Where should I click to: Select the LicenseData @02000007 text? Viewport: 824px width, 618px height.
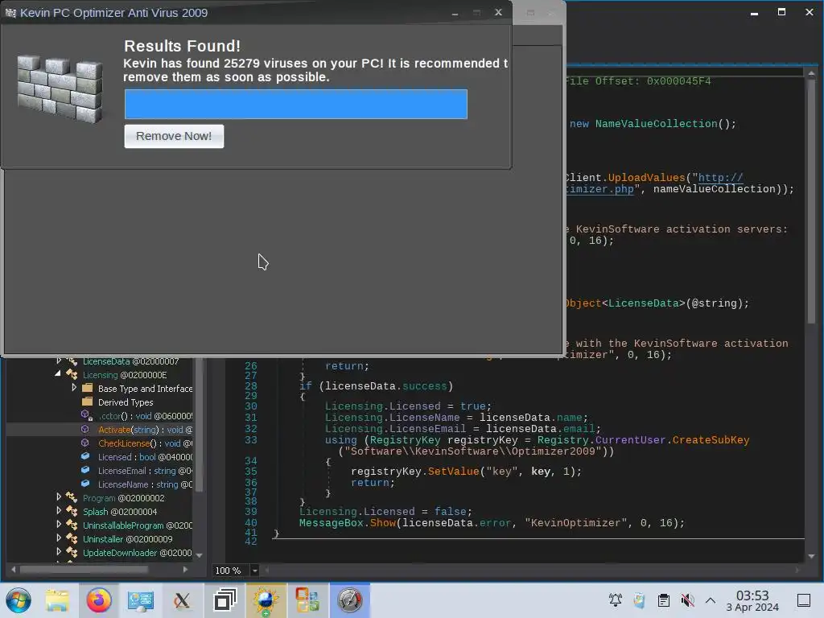(x=131, y=361)
